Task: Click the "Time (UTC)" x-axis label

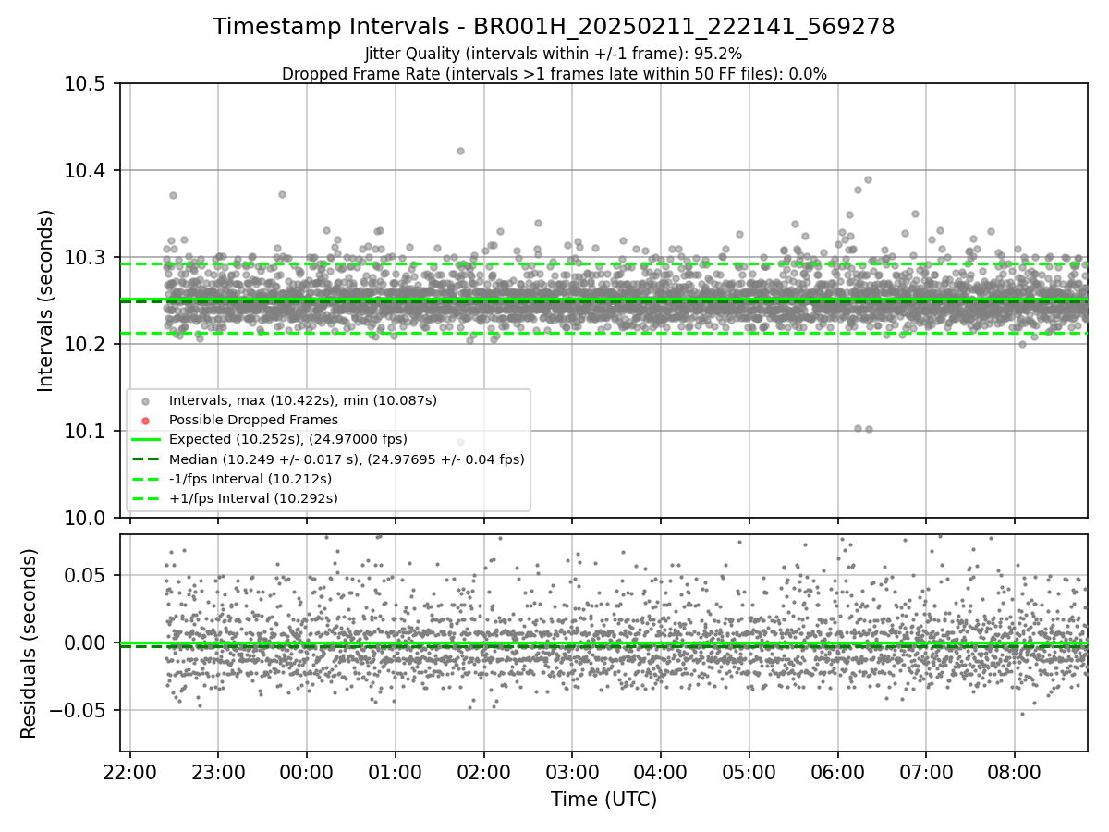Action: point(603,800)
